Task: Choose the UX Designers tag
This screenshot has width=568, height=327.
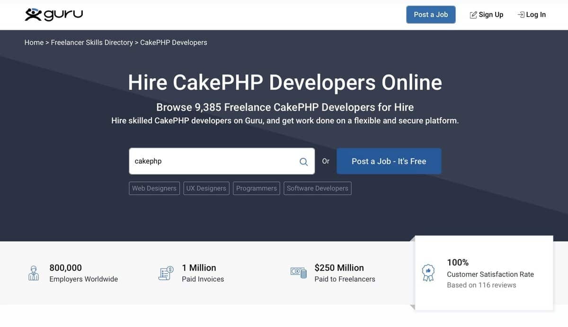Action: (206, 188)
